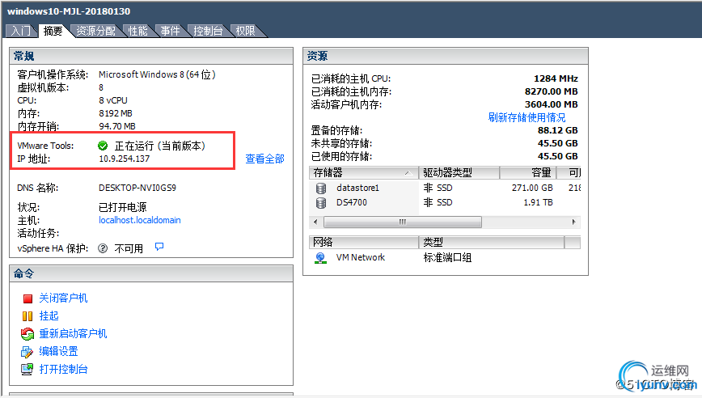
Task: Select the VM Network row name
Action: click(361, 257)
